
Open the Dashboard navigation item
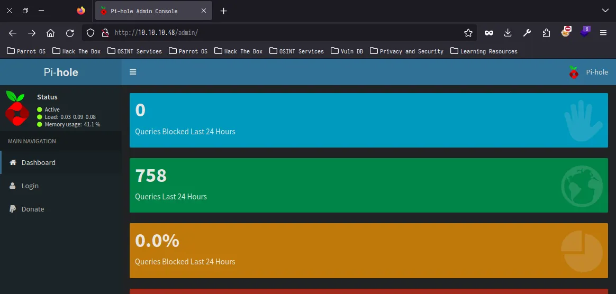point(38,162)
